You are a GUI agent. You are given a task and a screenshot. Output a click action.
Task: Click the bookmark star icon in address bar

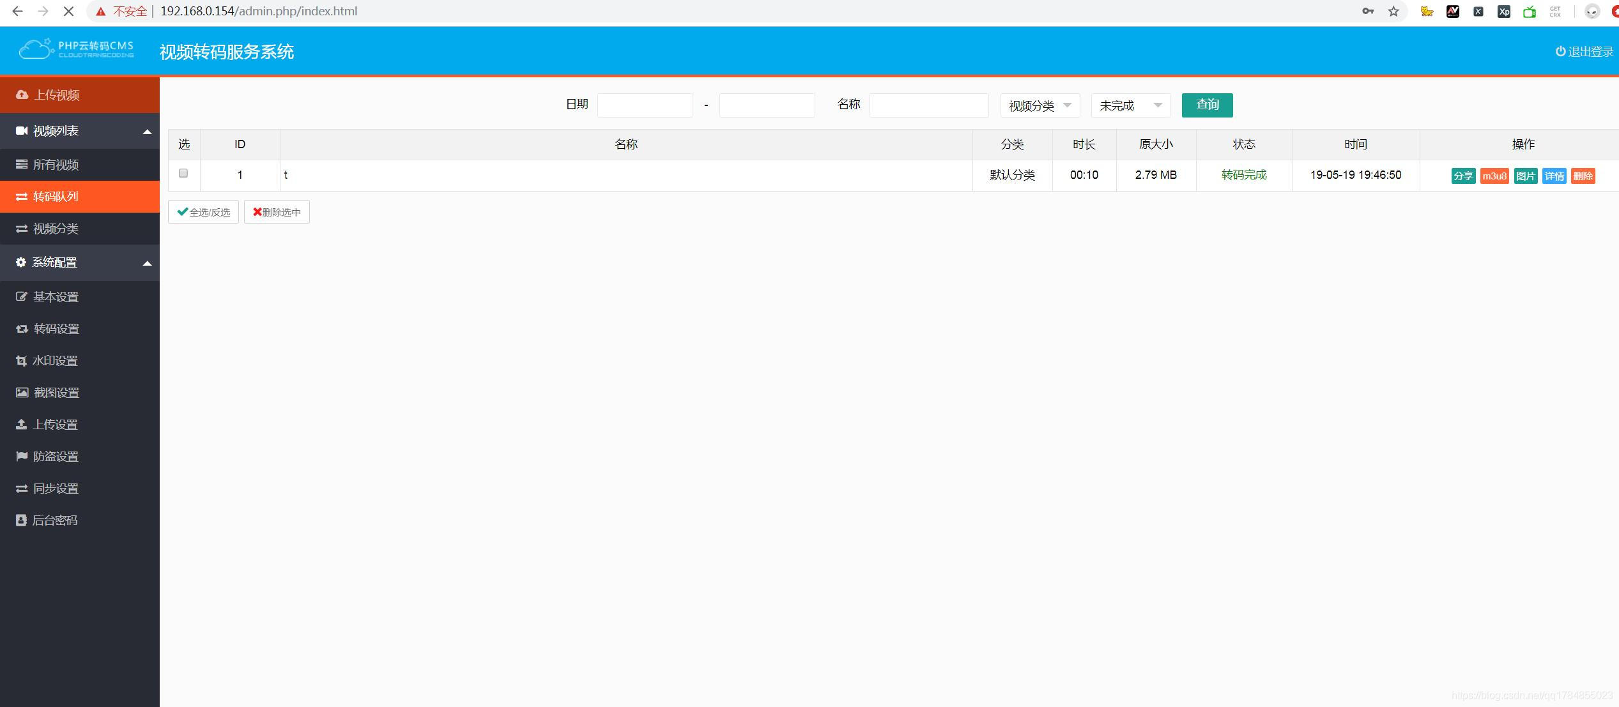point(1393,11)
